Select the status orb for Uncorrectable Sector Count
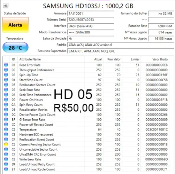The image size is (175, 174). pos(6,149)
